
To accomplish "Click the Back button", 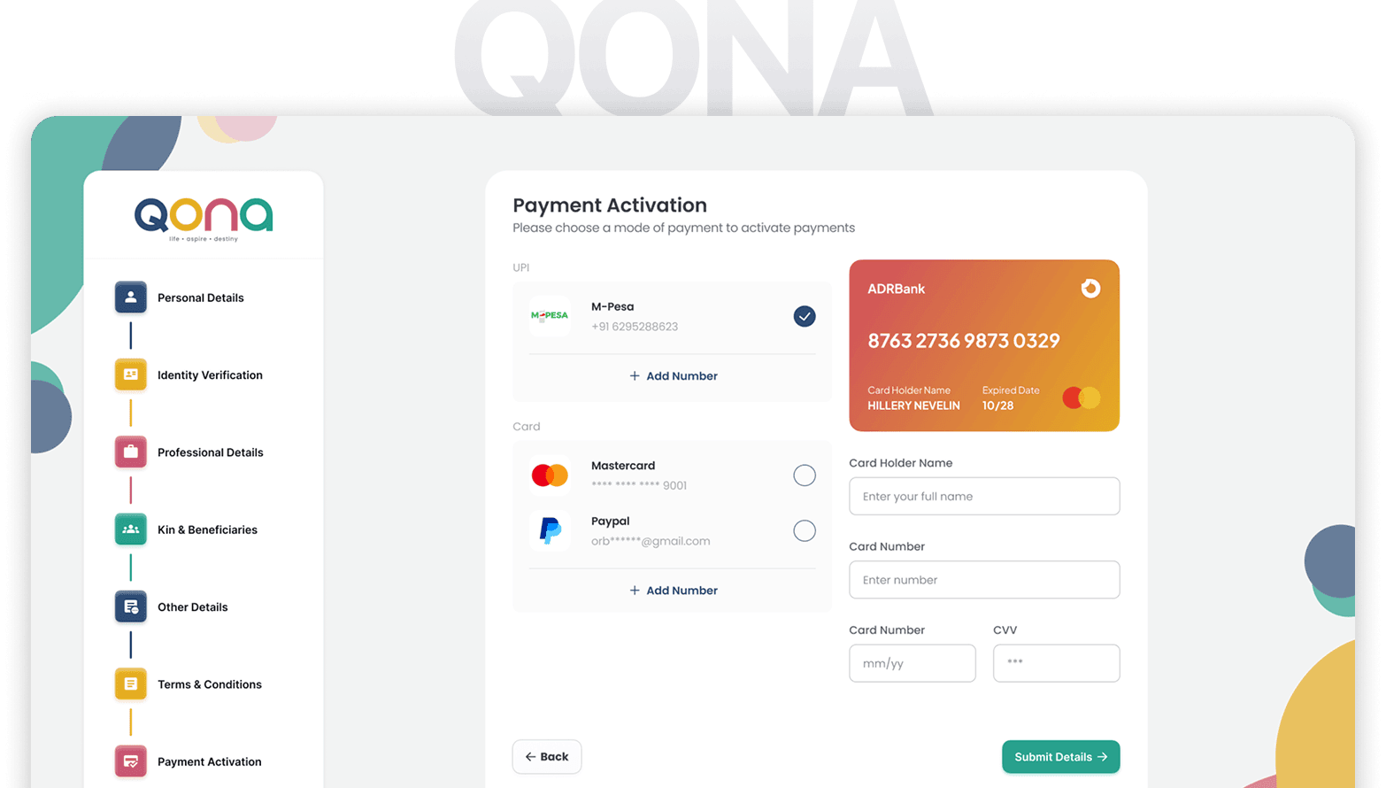I will click(x=547, y=757).
